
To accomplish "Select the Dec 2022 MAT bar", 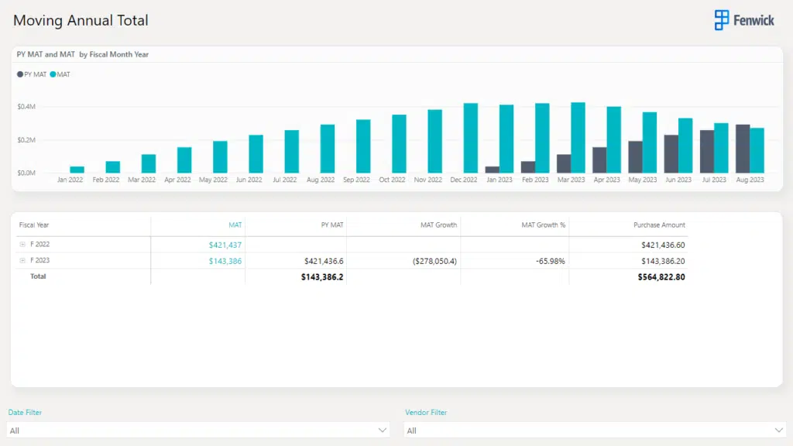I will coord(470,138).
